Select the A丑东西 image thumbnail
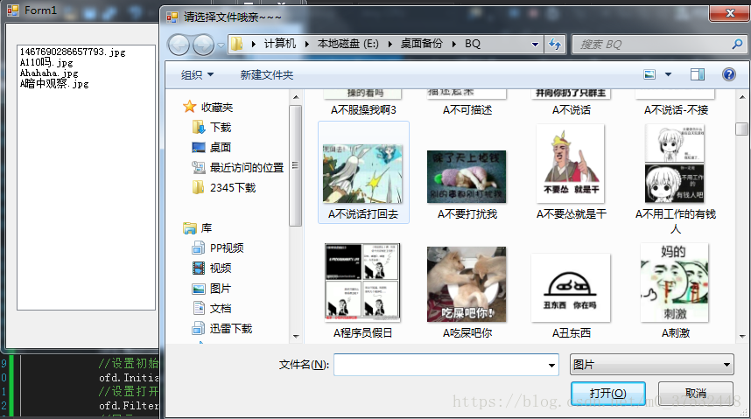Screen dimensions: 751x419 pos(571,288)
